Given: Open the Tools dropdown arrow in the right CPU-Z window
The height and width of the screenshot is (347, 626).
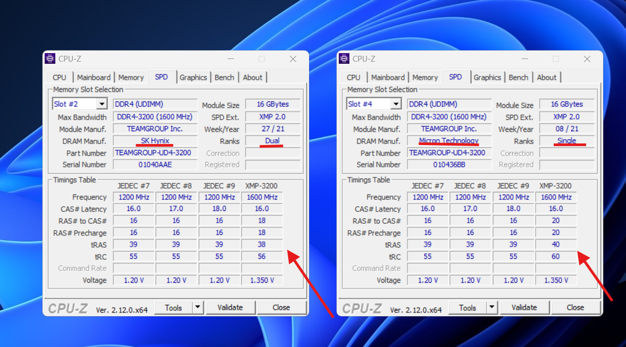Looking at the screenshot, I should pyautogui.click(x=492, y=308).
